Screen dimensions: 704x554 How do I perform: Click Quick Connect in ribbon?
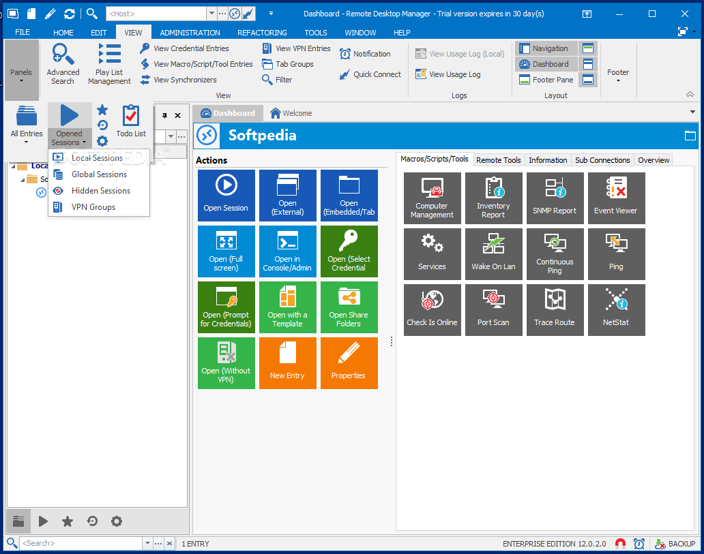click(x=370, y=74)
